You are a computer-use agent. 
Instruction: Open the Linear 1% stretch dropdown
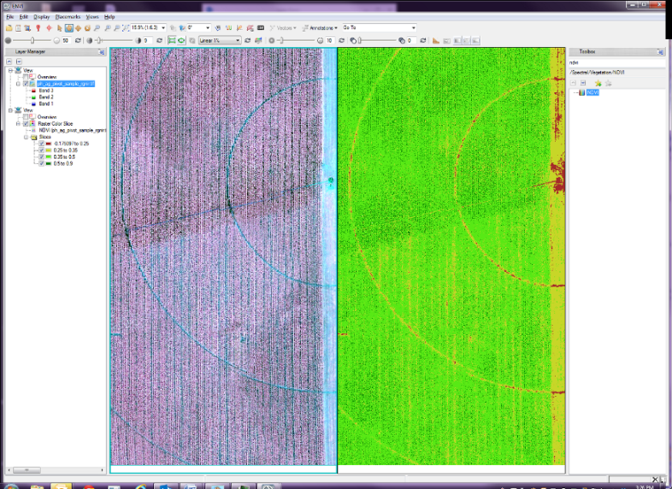click(x=238, y=40)
